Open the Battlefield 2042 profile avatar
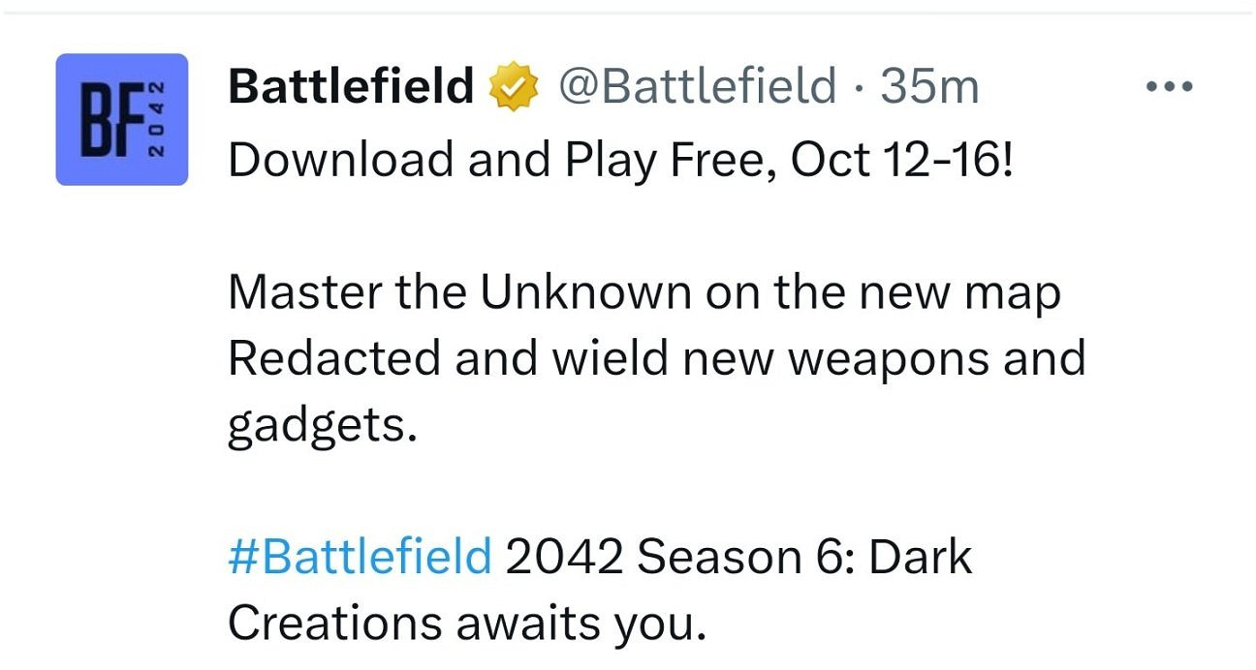The width and height of the screenshot is (1256, 670). 121,119
